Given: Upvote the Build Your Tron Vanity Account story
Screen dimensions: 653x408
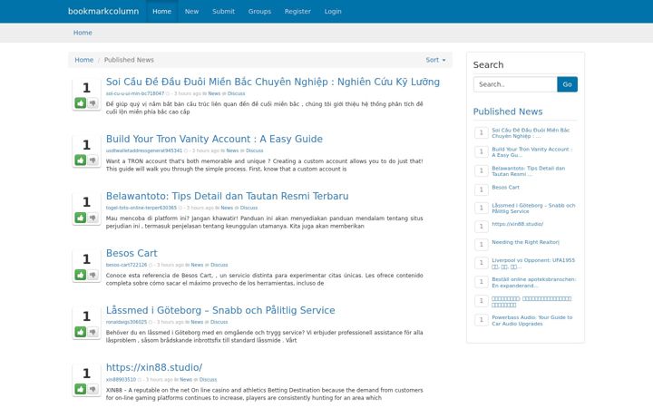Looking at the screenshot, I should tap(81, 160).
